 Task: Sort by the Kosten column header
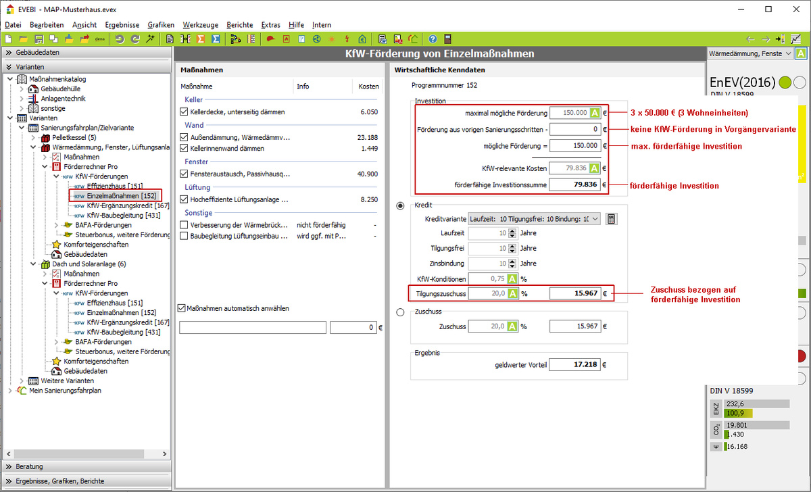(x=369, y=87)
